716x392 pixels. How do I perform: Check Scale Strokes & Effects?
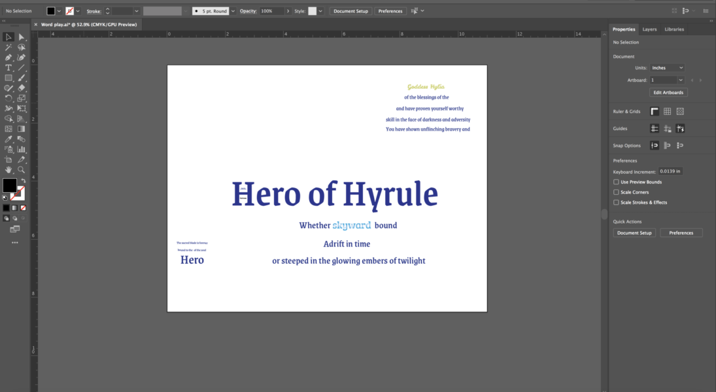615,202
